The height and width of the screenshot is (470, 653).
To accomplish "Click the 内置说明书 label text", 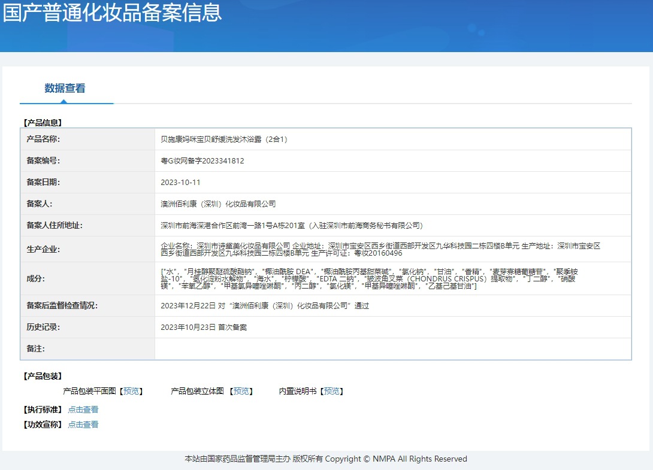I will pyautogui.click(x=298, y=391).
